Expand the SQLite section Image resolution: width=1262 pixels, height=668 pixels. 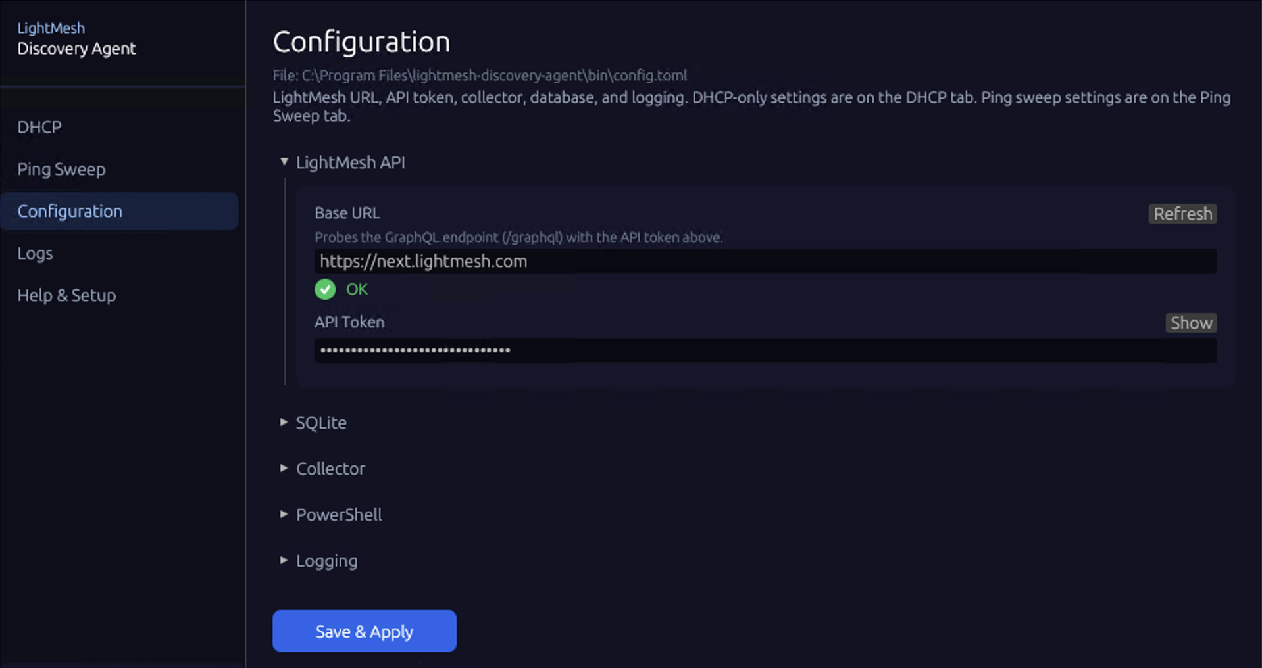tap(313, 423)
